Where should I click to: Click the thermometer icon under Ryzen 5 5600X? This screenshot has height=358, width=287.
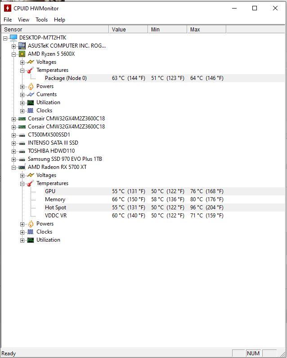[31, 70]
